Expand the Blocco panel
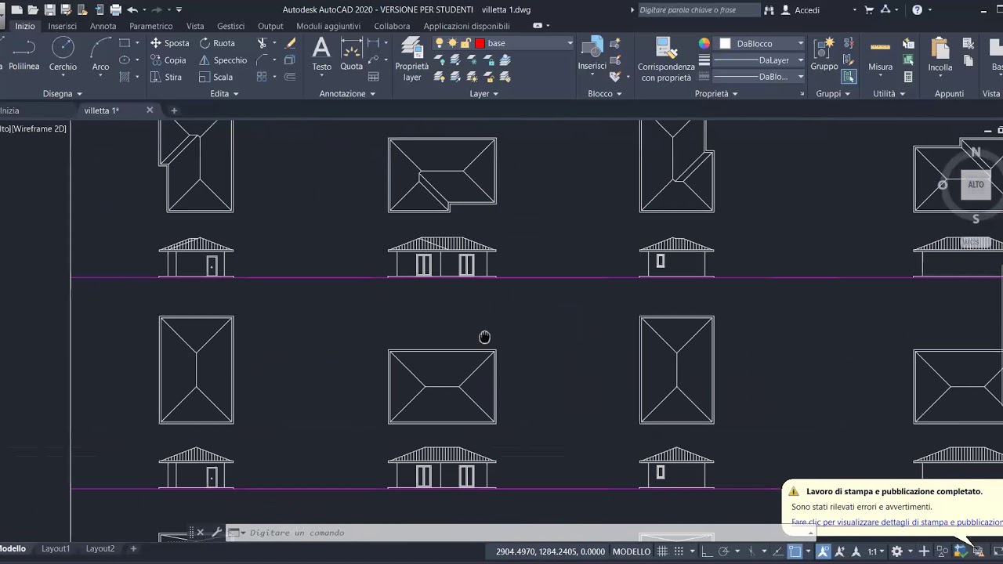1003x564 pixels. 605,94
